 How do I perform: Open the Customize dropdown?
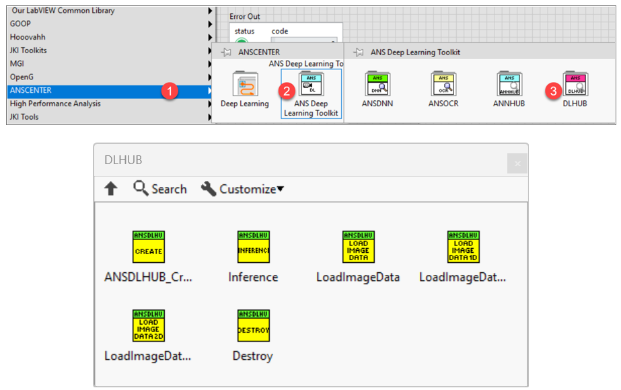click(242, 189)
